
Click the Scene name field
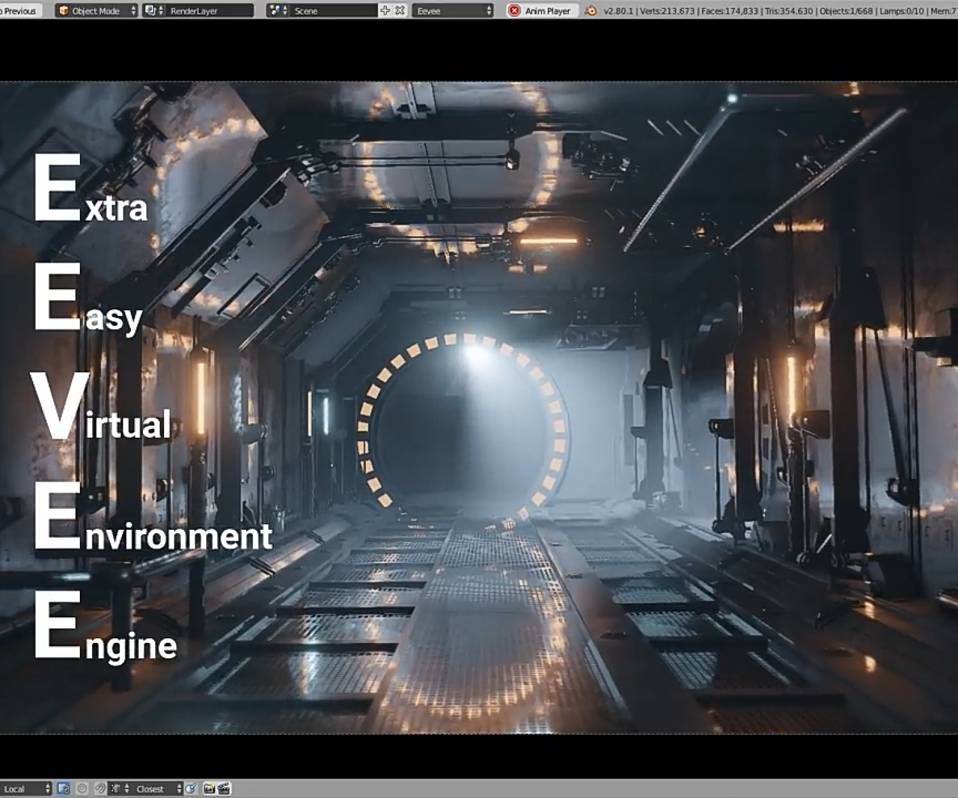333,11
